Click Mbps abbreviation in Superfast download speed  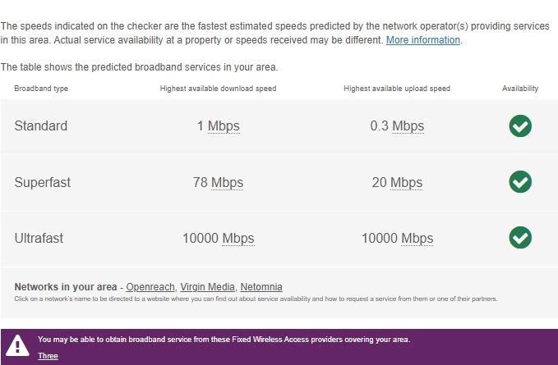[227, 183]
